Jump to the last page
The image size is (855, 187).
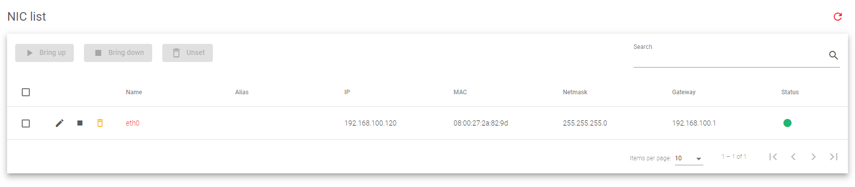[x=834, y=157]
